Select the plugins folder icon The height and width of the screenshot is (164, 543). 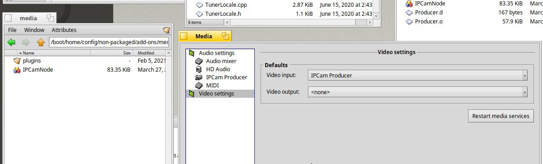tap(17, 60)
